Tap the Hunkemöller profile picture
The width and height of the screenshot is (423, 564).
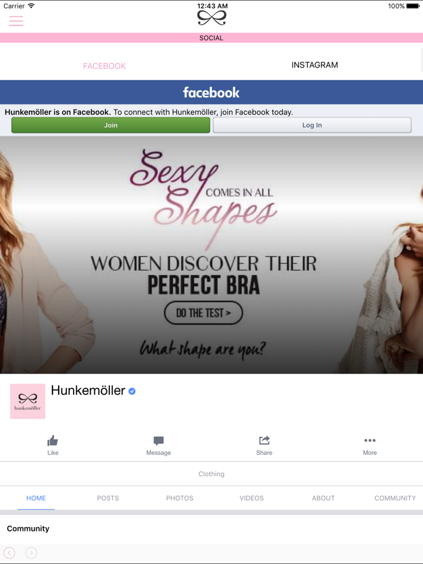(27, 400)
